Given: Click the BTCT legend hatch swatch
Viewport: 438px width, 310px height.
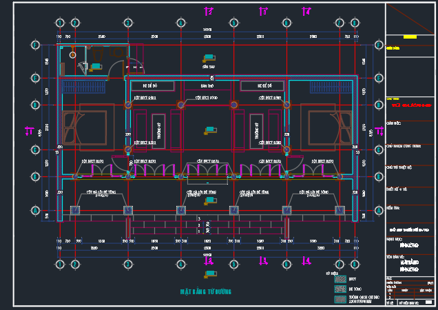Looking at the screenshot, I should coord(340,279).
